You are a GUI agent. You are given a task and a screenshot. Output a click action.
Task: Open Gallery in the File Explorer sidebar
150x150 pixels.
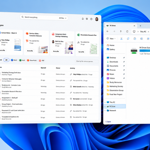click(x=111, y=49)
